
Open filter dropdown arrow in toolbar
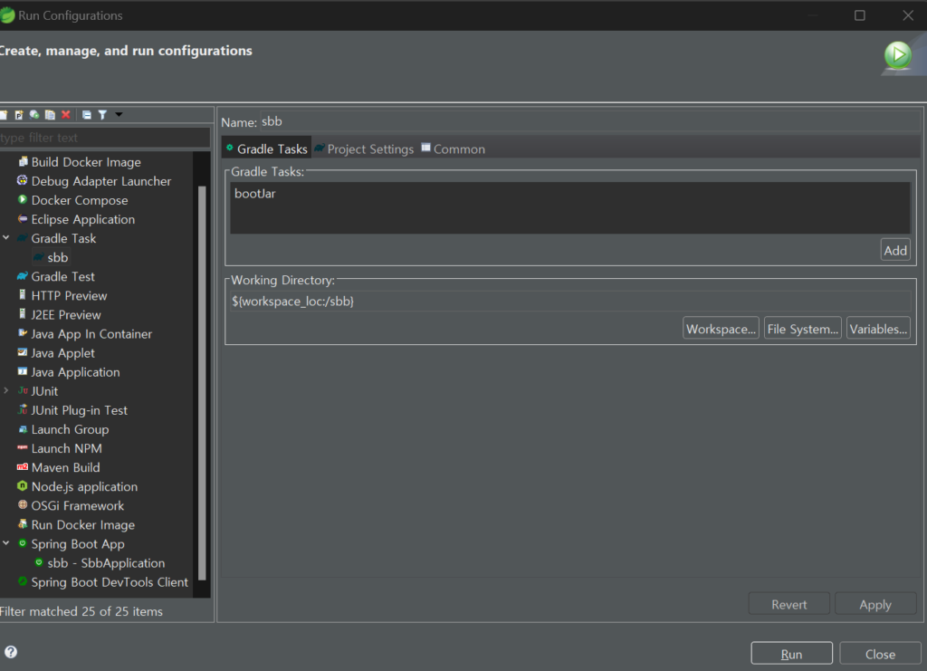tap(119, 114)
